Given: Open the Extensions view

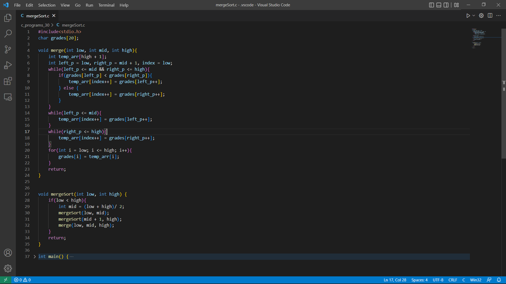Looking at the screenshot, I should pyautogui.click(x=8, y=82).
